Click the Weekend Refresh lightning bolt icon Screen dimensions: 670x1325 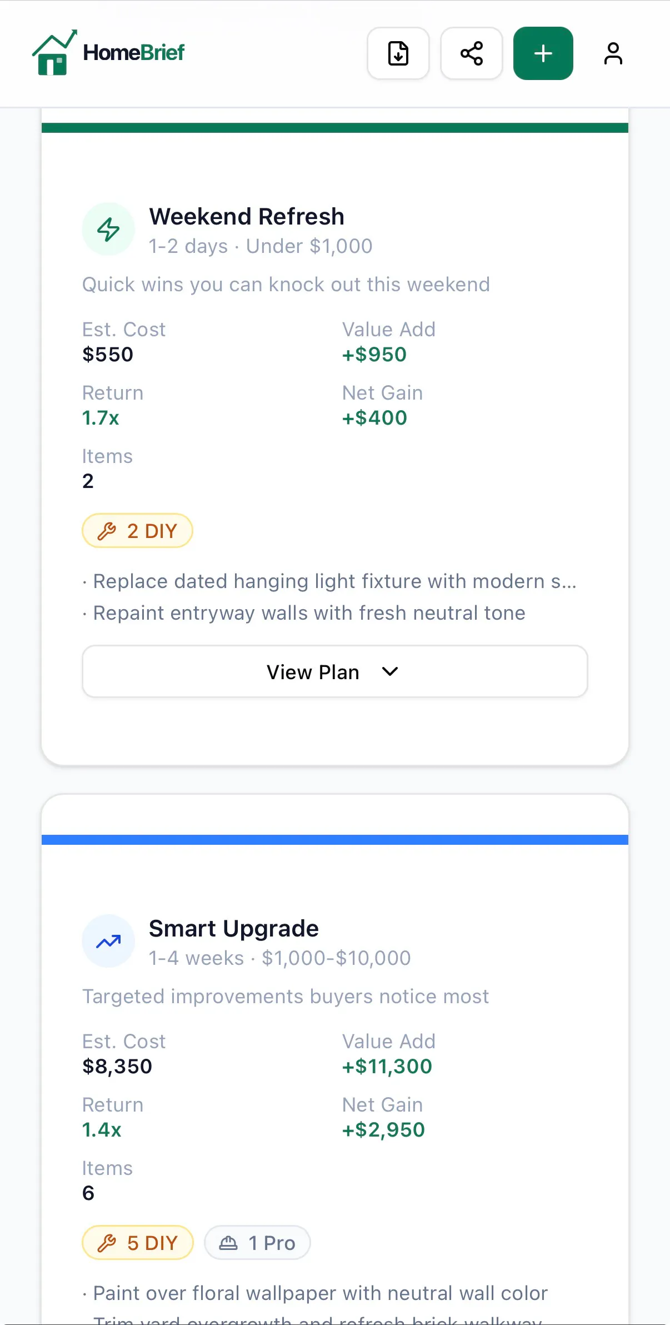coord(108,229)
